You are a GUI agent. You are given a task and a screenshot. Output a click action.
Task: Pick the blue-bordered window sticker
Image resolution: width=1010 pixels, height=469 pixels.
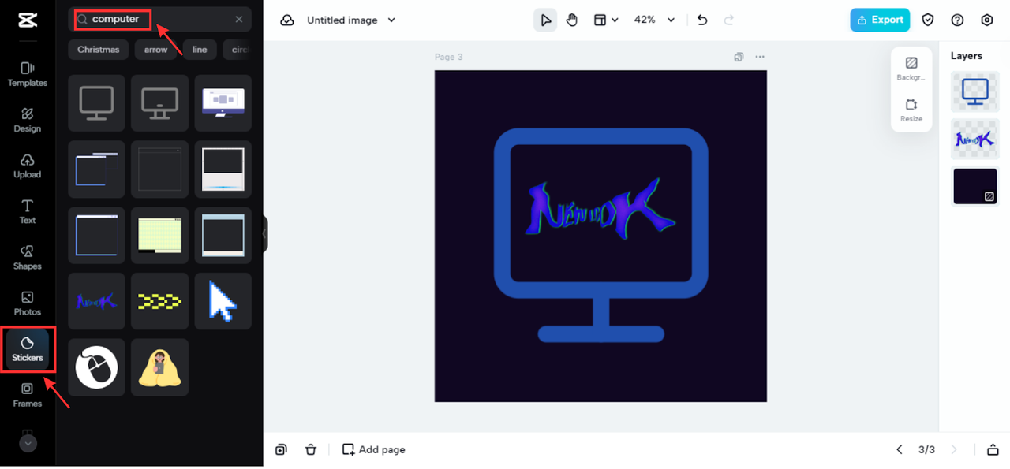96,235
